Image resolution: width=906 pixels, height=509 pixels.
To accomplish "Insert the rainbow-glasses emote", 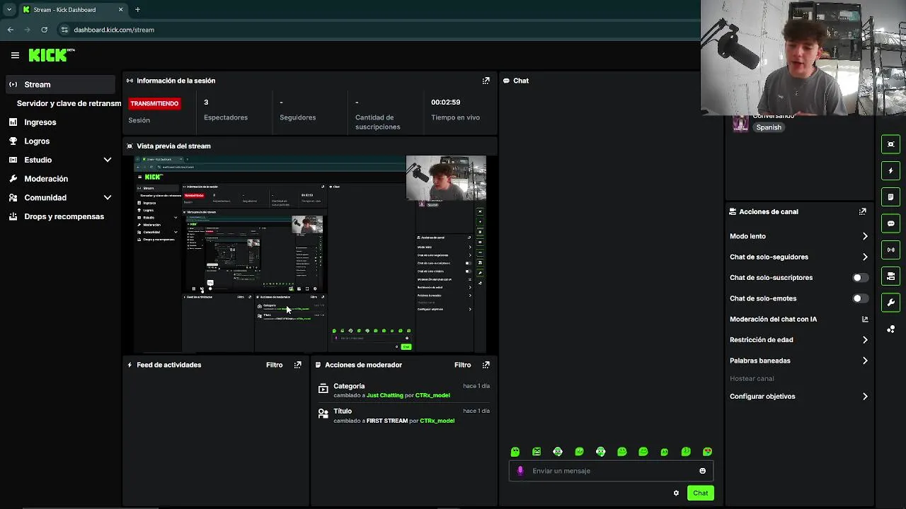I will 707,452.
